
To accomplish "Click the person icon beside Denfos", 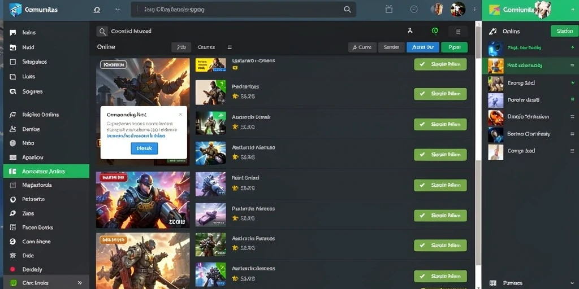I will (13, 129).
